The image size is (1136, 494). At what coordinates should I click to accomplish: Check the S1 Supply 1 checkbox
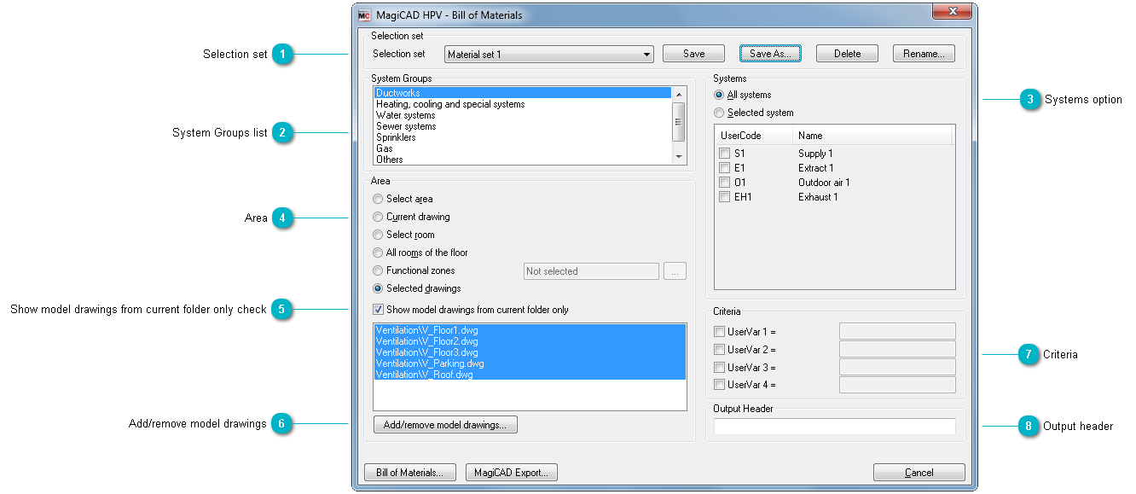(724, 154)
